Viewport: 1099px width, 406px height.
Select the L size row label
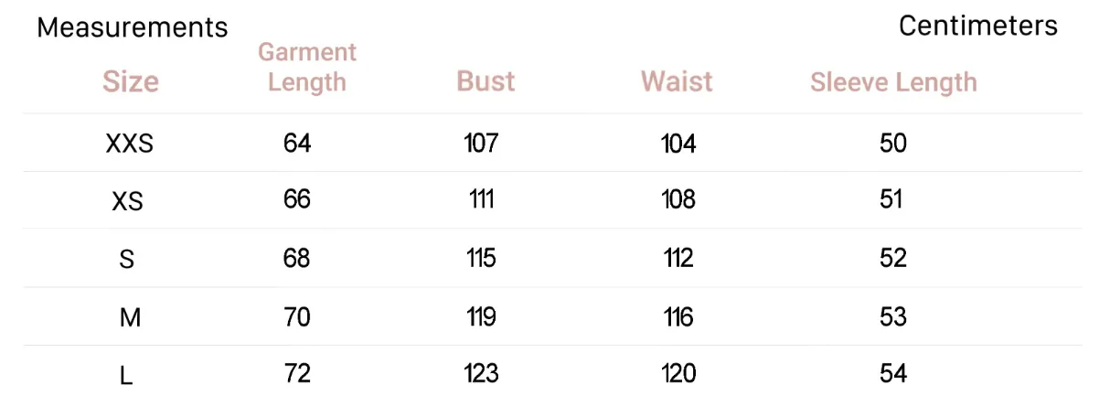[125, 375]
